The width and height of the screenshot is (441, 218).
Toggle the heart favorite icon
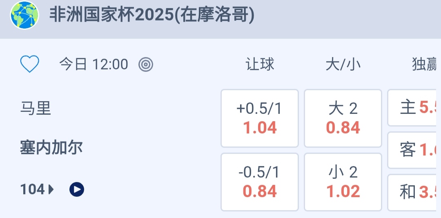(x=30, y=64)
